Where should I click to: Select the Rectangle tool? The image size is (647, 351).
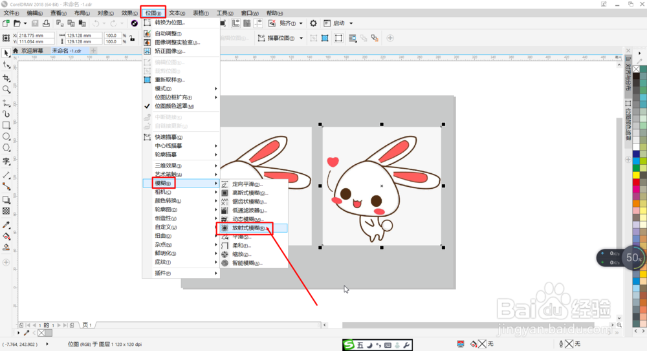tap(6, 125)
